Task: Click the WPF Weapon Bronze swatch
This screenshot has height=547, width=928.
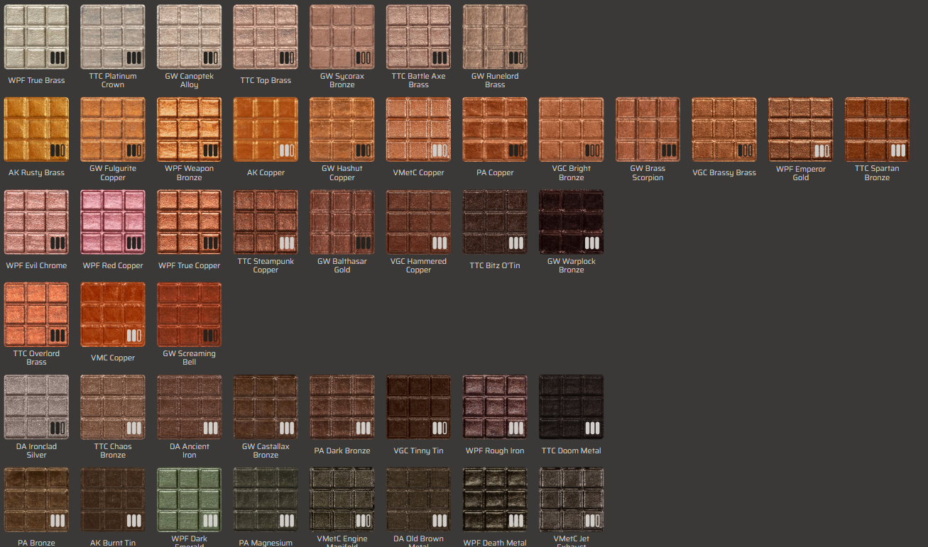Action: pos(190,130)
